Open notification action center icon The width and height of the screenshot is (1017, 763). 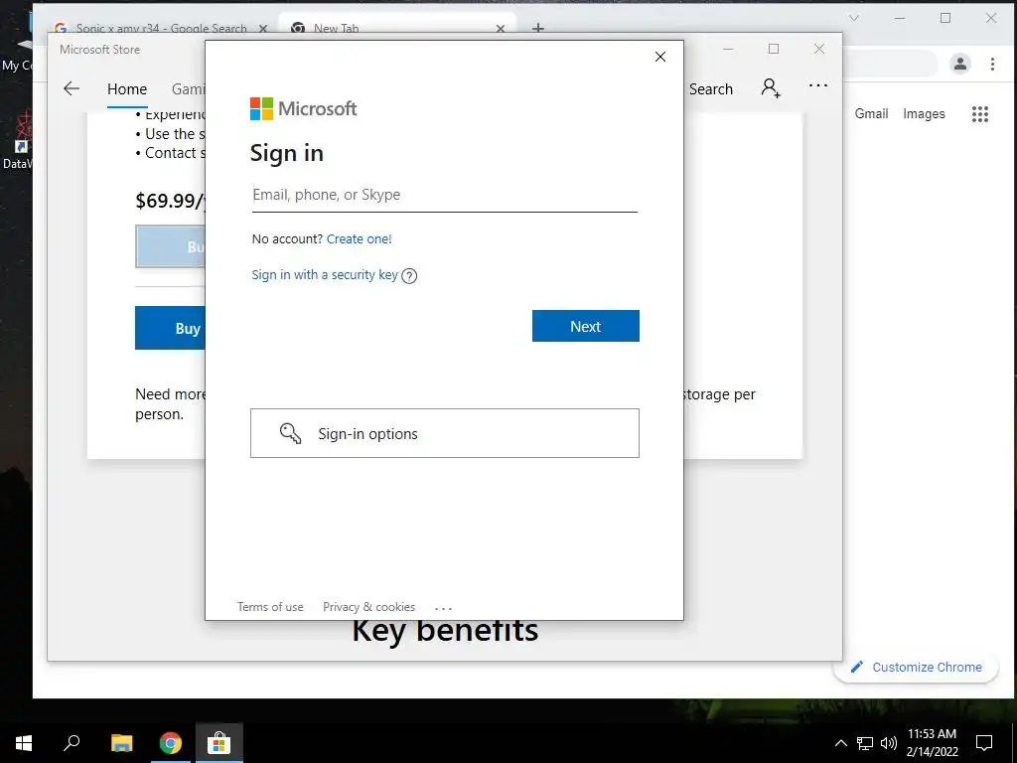tap(984, 743)
